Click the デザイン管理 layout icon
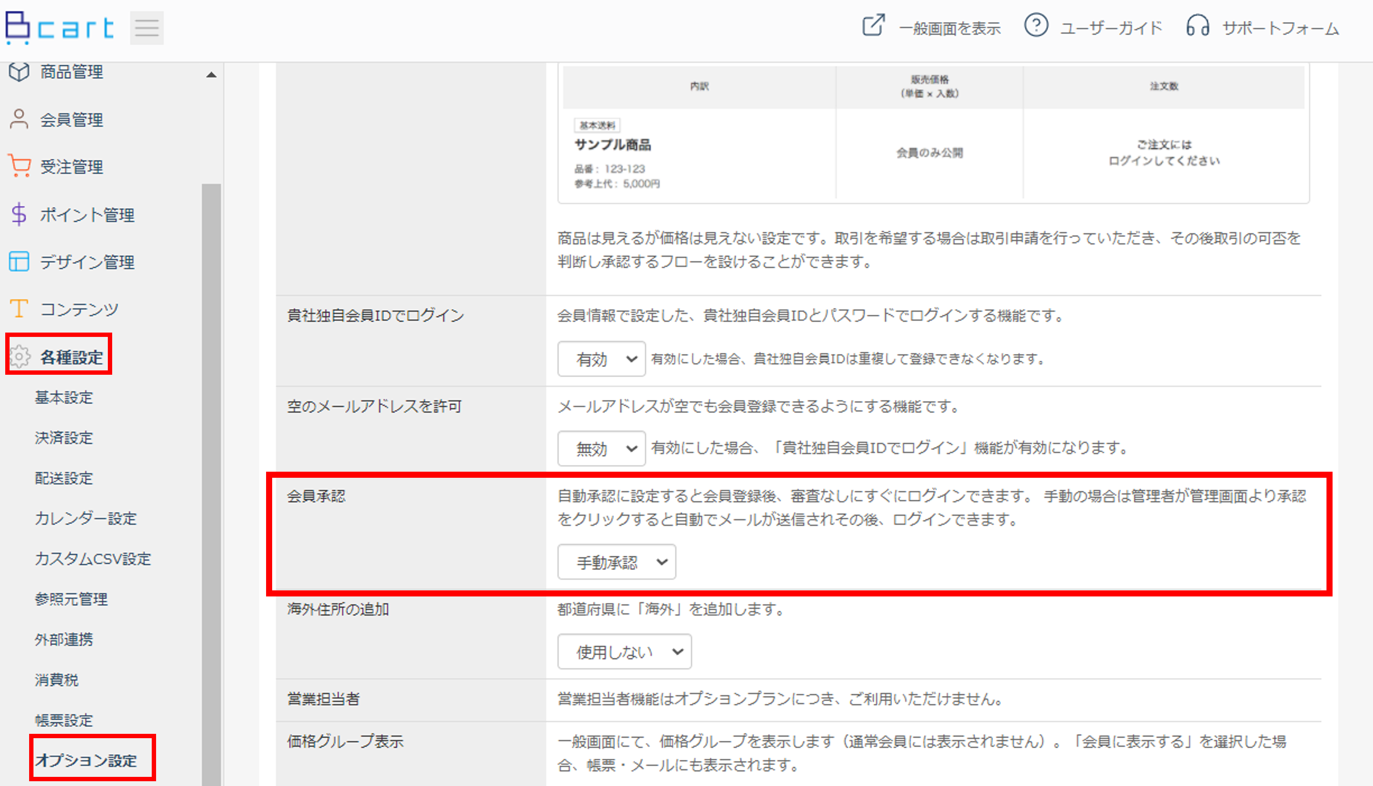 pyautogui.click(x=20, y=261)
